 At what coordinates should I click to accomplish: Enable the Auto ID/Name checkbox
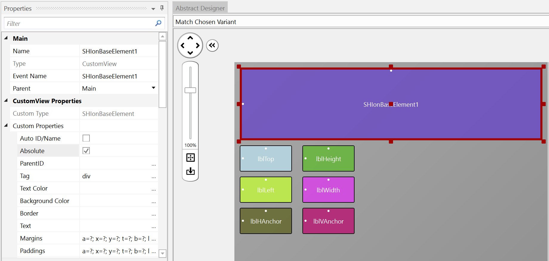pyautogui.click(x=86, y=138)
